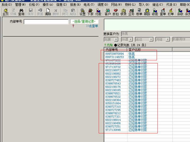Screen dimensions: 190x142
Task: Click the 跟踪 tracking toolbar icon
Action: [x=147, y=12]
